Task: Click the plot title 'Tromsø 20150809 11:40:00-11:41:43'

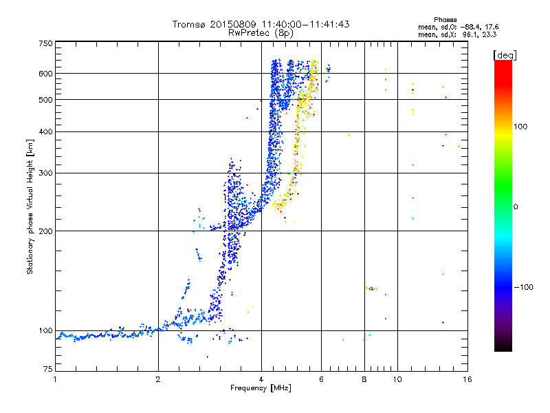Action: point(261,24)
